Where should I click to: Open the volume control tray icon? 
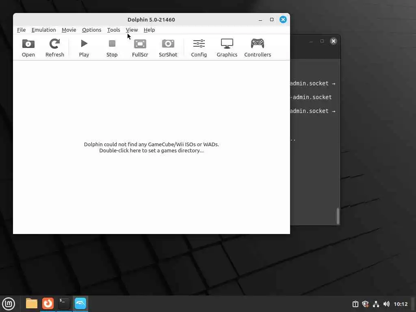tap(386, 304)
